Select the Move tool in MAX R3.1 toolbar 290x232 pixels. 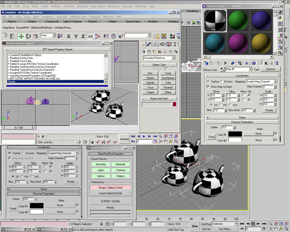(21, 36)
